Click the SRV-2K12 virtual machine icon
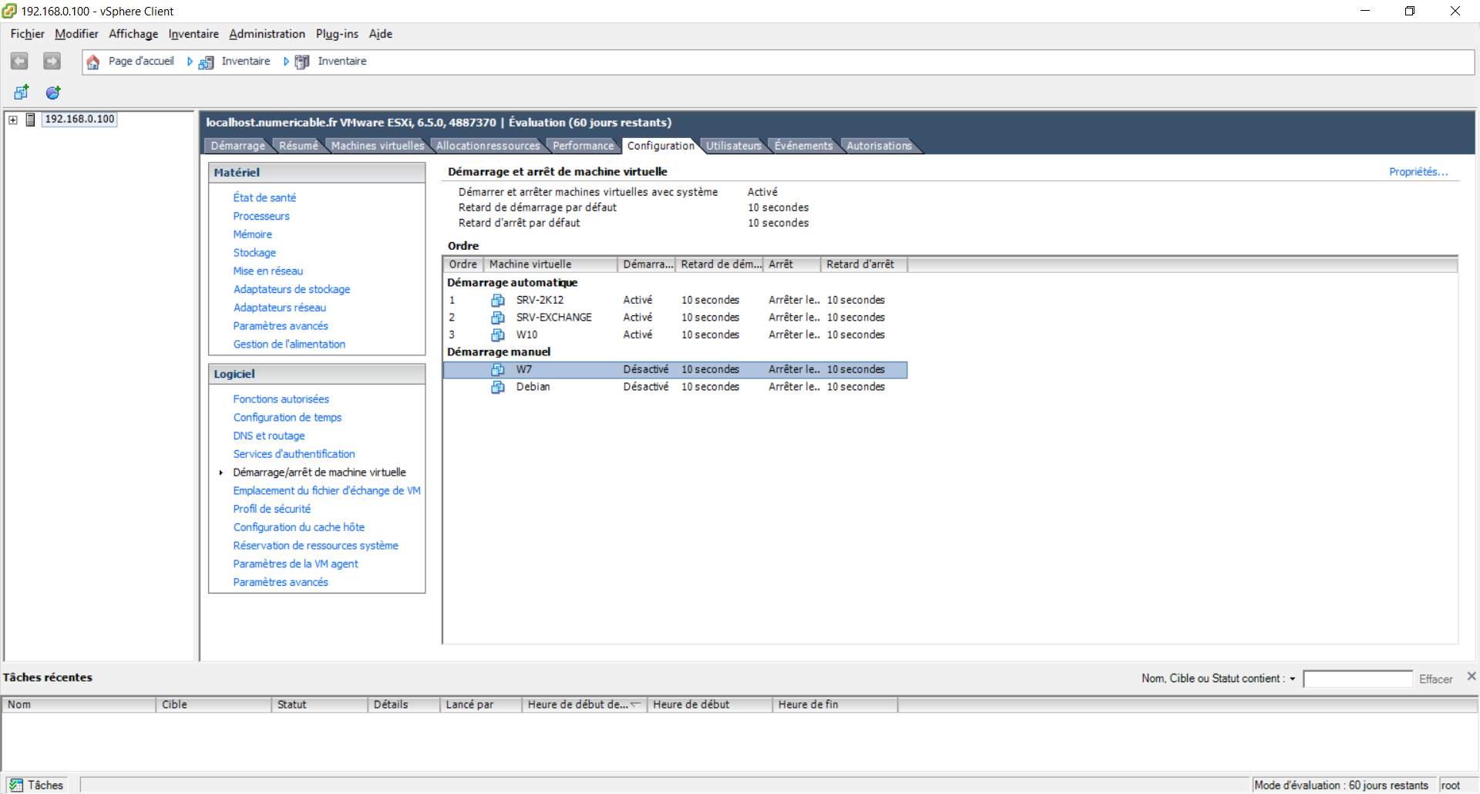 498,300
